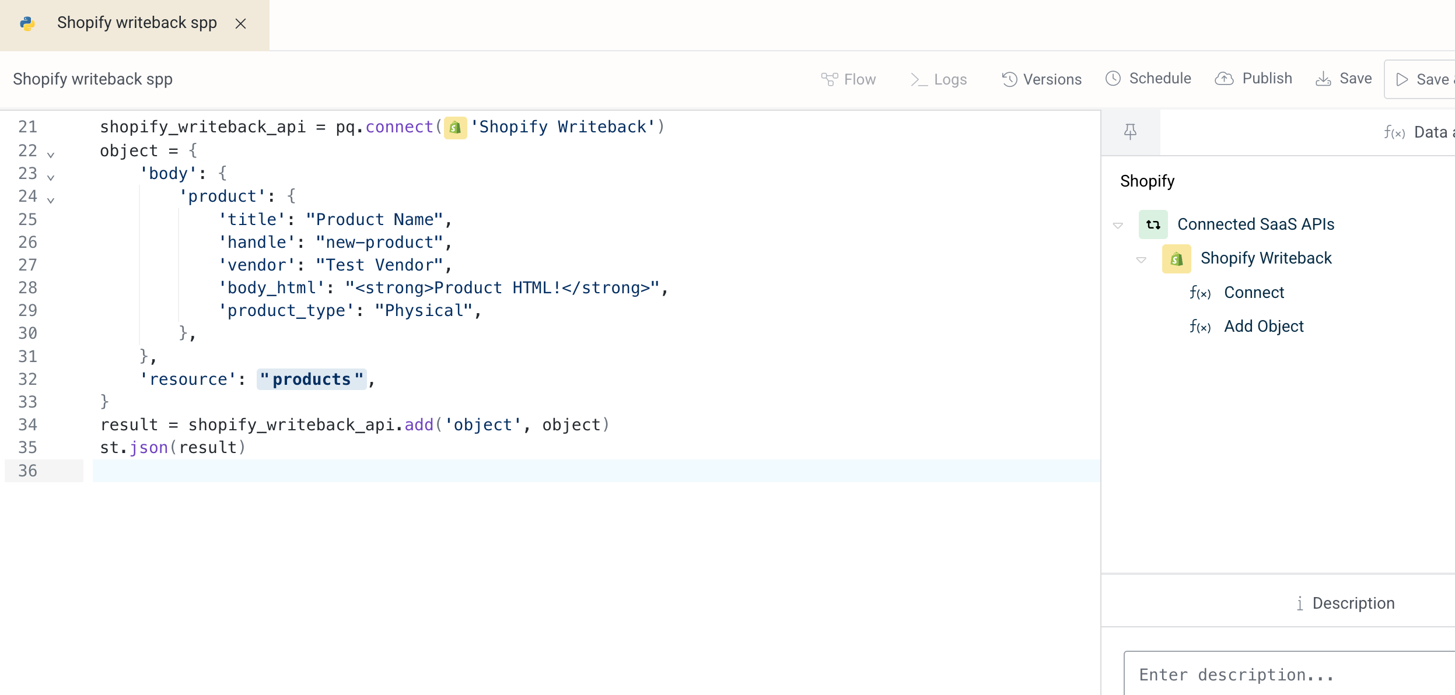Click the highlighted "products" string

[312, 380]
